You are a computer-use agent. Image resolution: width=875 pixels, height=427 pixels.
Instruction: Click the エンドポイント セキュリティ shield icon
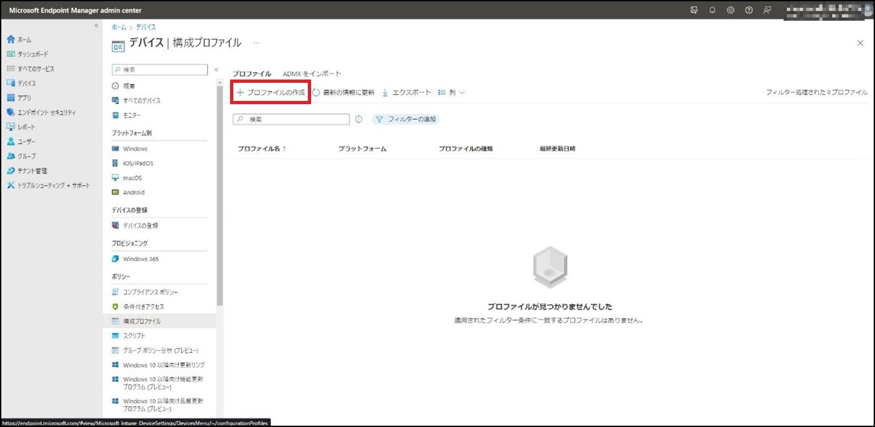tap(10, 113)
